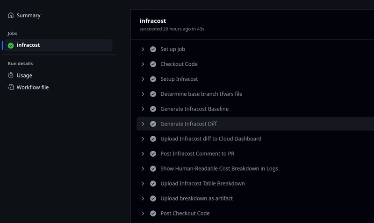The height and width of the screenshot is (223, 374).
Task: Expand Determine base branch tfvars file chevron
Action: point(143,94)
